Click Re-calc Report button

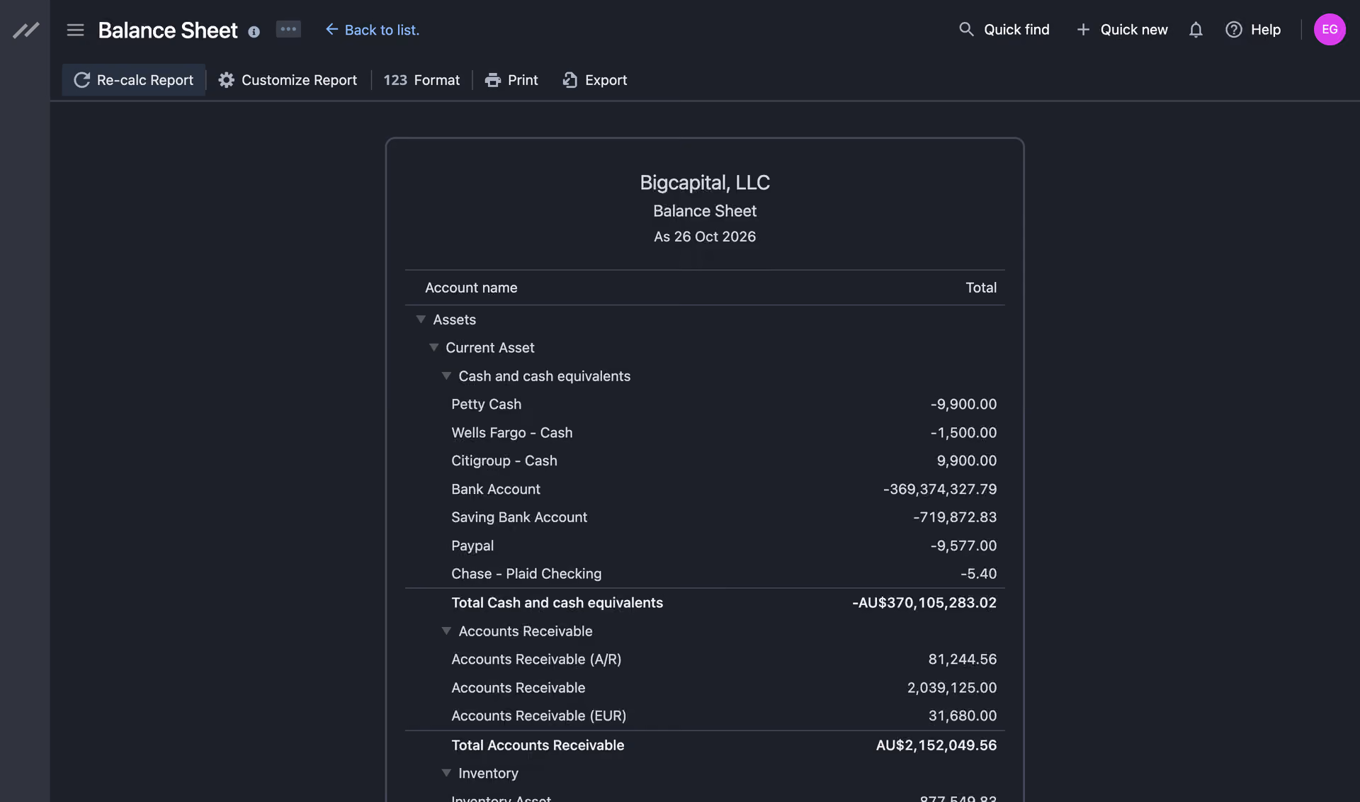[134, 80]
